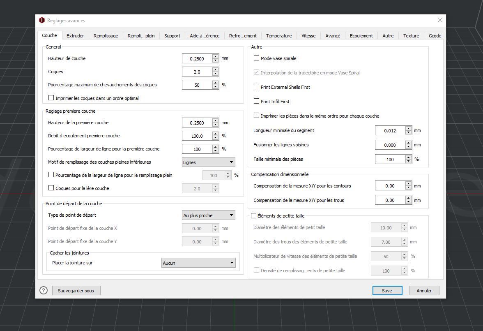Viewport: 483px width, 331px height.
Task: Click Debit d ecoulement premiere couche field
Action: click(197, 136)
